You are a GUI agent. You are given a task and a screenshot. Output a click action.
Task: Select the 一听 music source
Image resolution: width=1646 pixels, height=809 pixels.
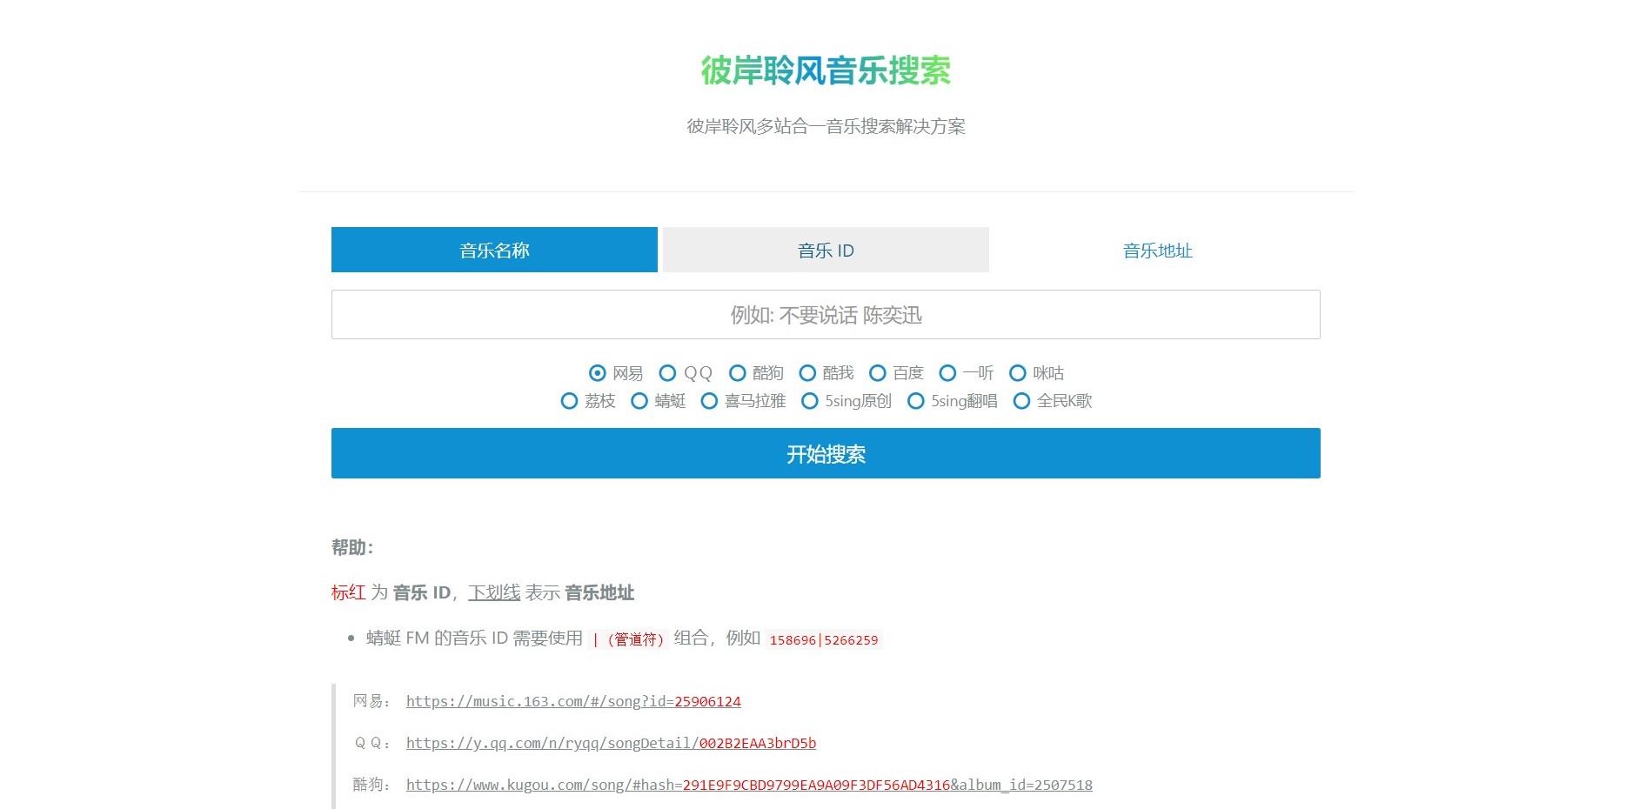[947, 373]
